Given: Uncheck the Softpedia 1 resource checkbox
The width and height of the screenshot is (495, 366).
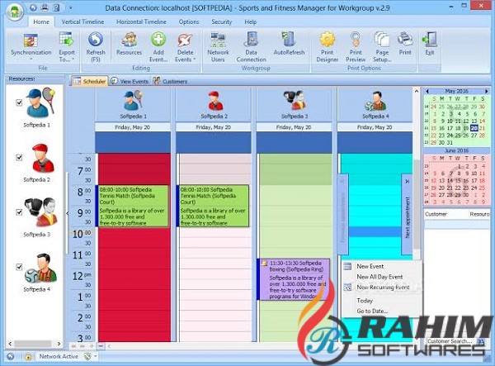Looking at the screenshot, I should pyautogui.click(x=19, y=102).
